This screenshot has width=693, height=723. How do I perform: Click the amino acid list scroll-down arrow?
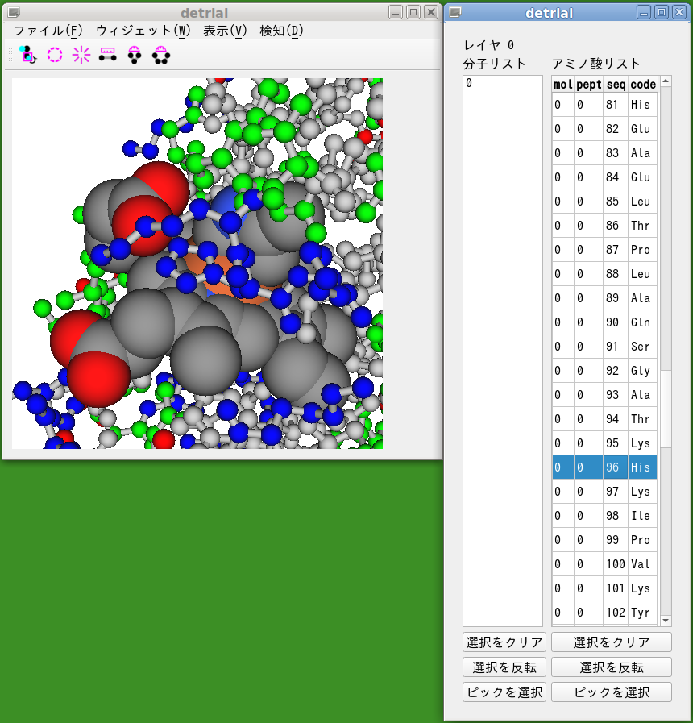click(x=666, y=621)
